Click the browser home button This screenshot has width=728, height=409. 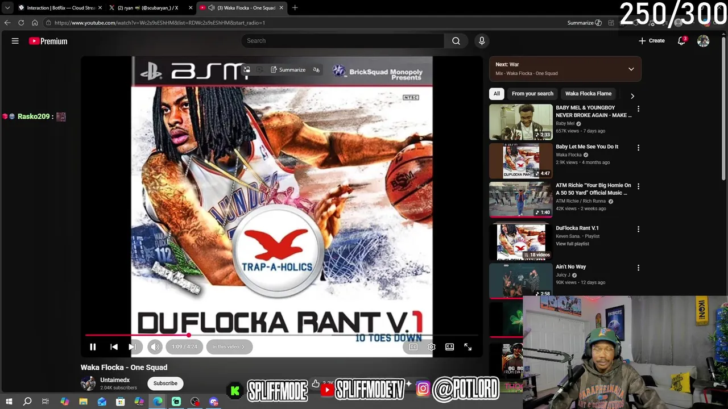pos(35,23)
